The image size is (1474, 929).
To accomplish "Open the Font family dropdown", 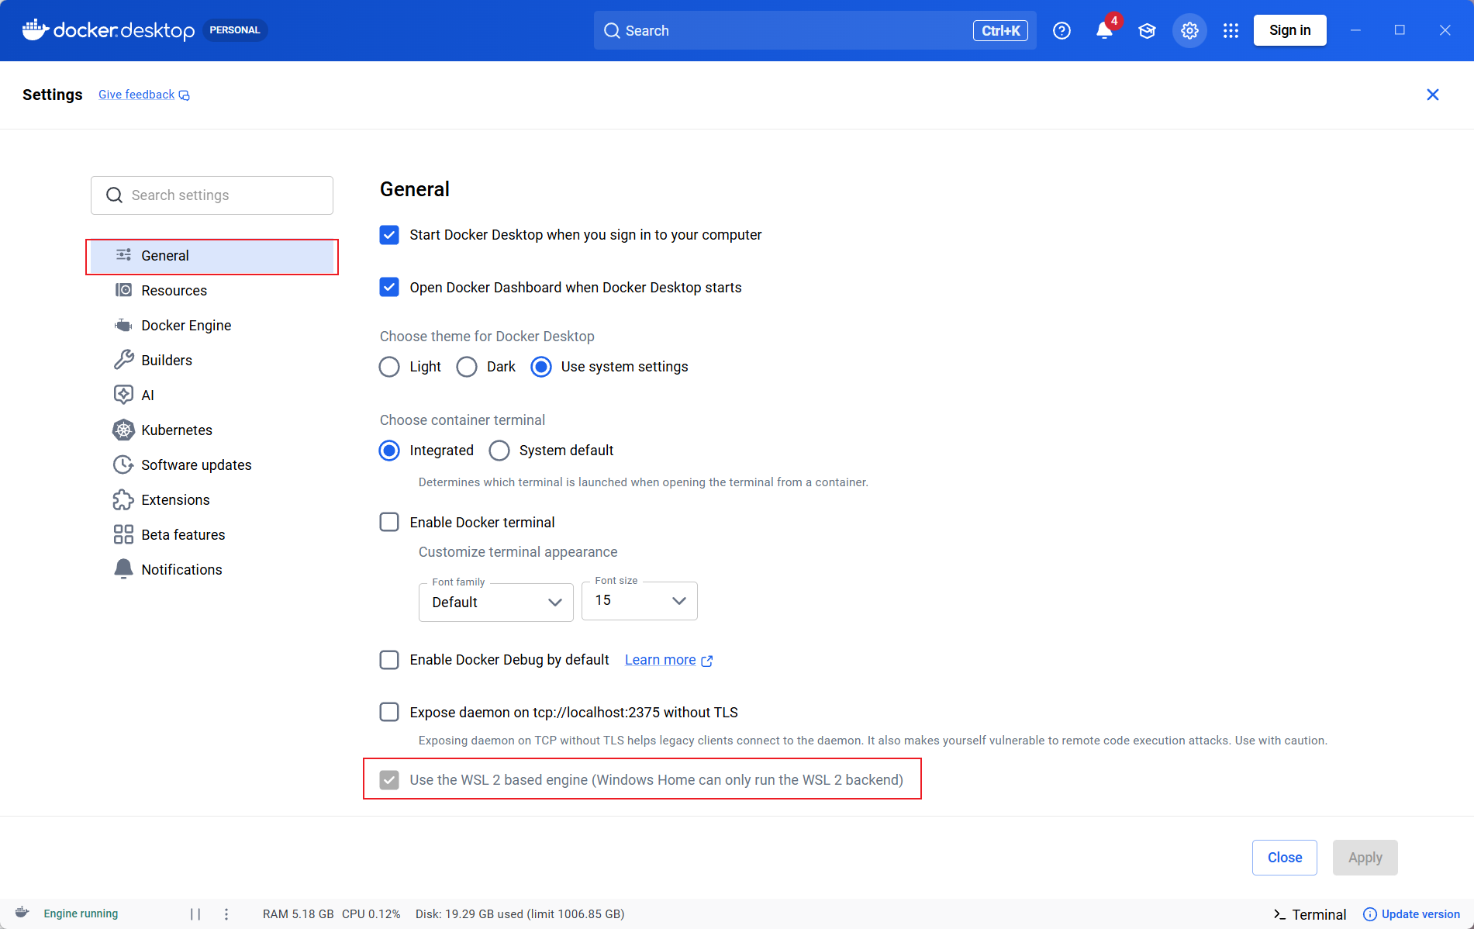I will tap(496, 603).
